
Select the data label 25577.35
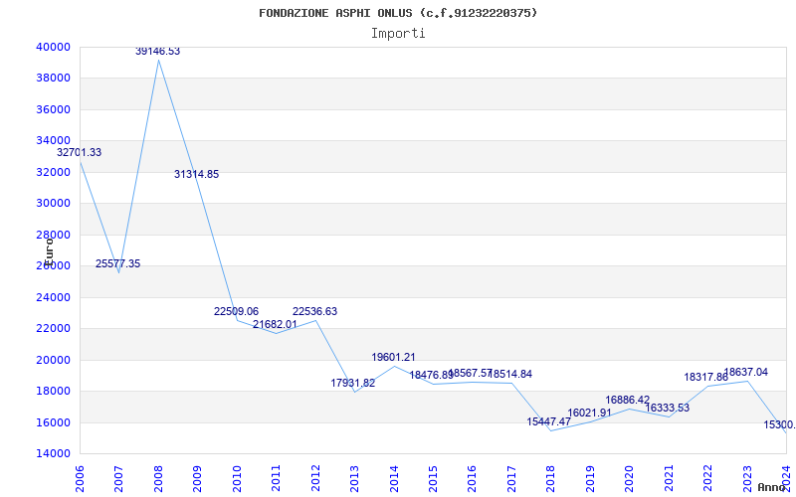pyautogui.click(x=117, y=263)
